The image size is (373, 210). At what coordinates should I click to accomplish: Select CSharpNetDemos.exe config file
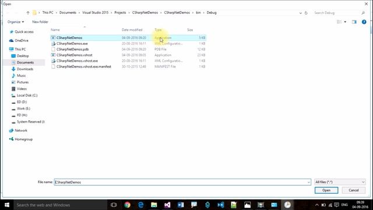[128, 44]
